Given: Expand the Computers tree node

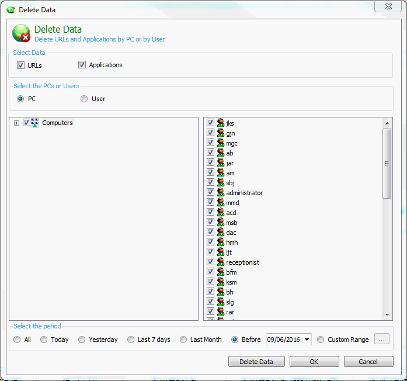Looking at the screenshot, I should click(x=16, y=123).
